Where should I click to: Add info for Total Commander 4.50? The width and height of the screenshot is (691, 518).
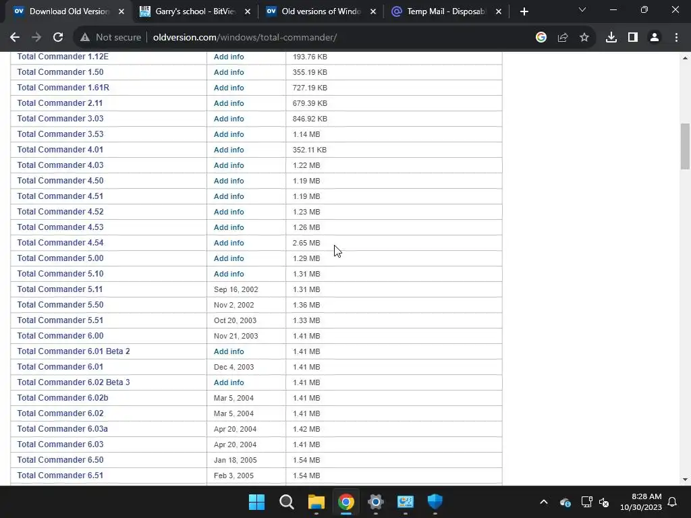click(229, 181)
